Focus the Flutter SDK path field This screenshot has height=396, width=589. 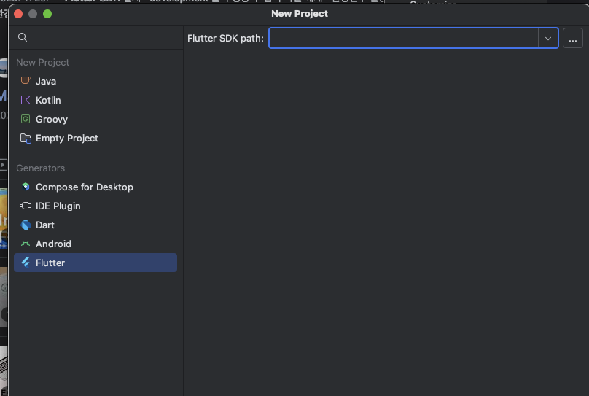pyautogui.click(x=404, y=38)
